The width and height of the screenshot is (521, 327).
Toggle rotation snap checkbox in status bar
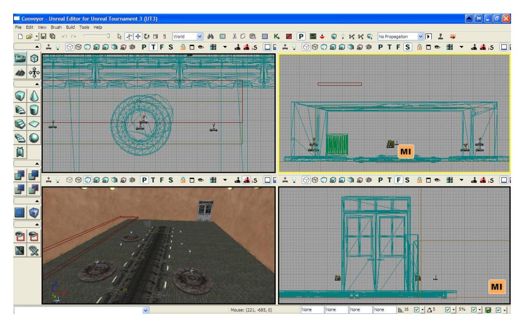pos(448,309)
